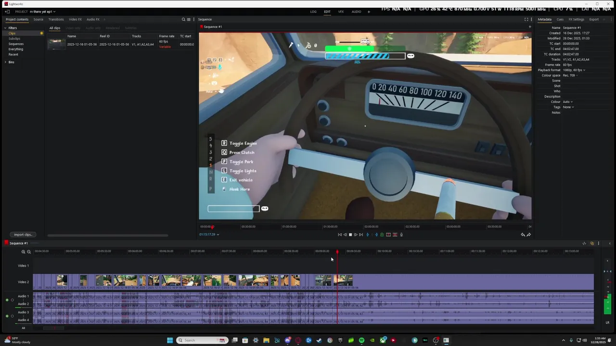Open Project contents panel kebab menu
Viewport: 616px width, 346px height.
pos(194,20)
